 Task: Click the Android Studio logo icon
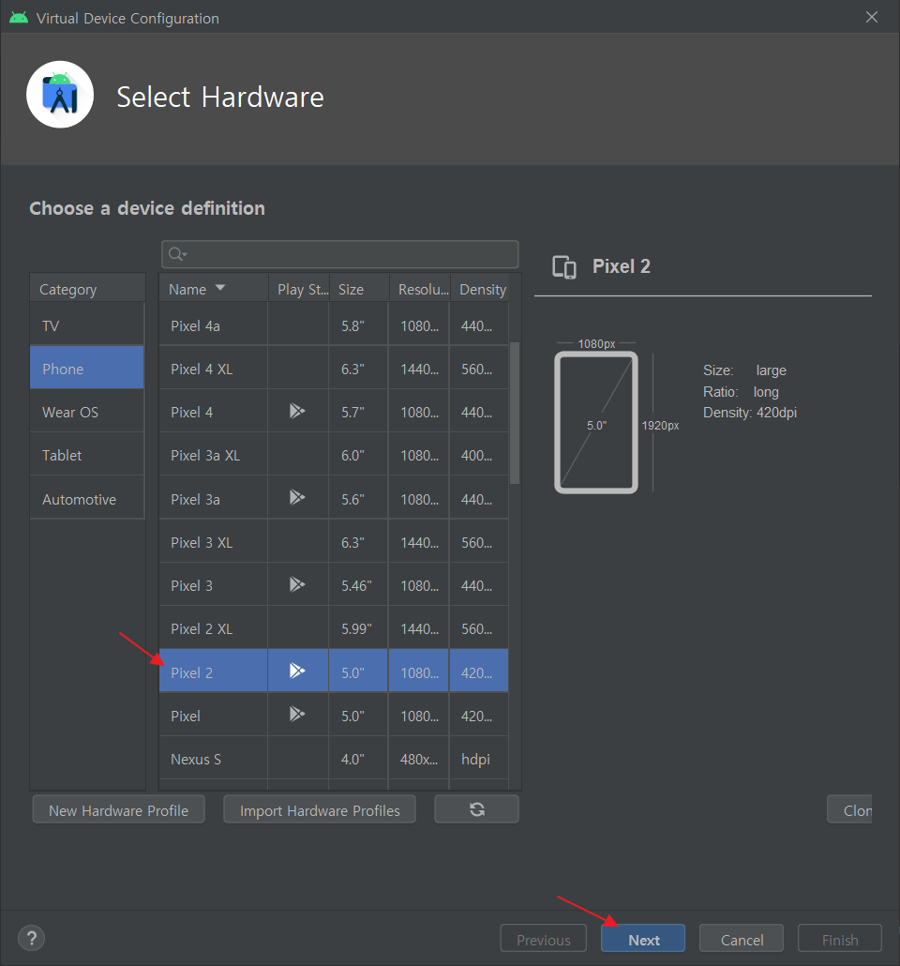point(60,95)
